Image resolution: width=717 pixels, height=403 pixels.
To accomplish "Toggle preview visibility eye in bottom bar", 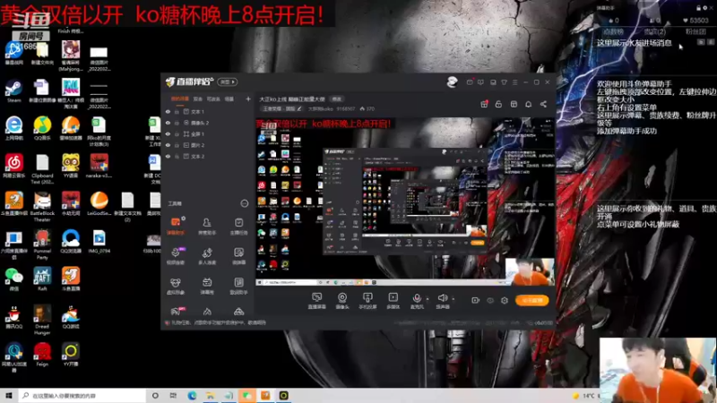I will pyautogui.click(x=490, y=300).
